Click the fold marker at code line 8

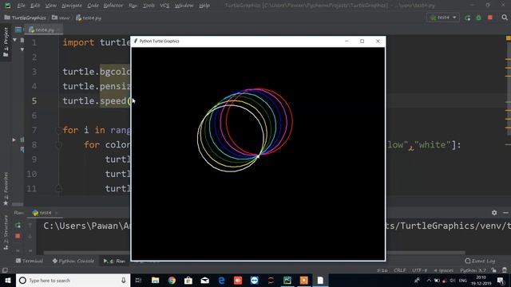pyautogui.click(x=58, y=145)
